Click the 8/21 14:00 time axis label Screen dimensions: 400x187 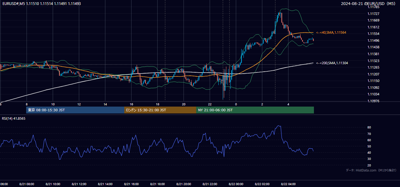pyautogui.click(x=105, y=184)
